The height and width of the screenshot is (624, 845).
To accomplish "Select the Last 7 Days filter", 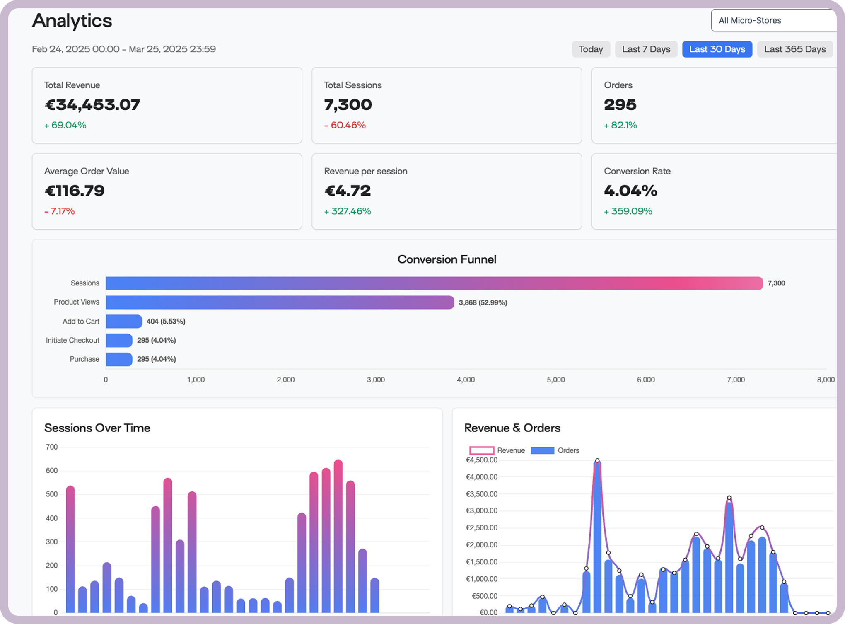I will (646, 49).
